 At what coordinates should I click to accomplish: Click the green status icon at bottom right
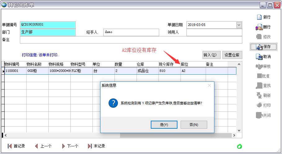[x=239, y=146]
